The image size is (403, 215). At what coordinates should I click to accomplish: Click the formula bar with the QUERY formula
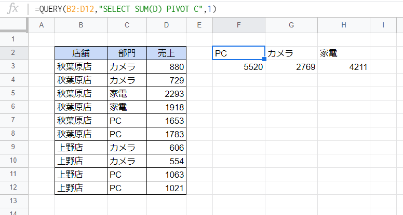pyautogui.click(x=216, y=9)
